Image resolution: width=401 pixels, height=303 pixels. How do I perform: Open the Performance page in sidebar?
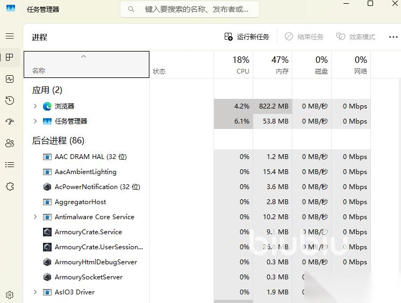pos(10,79)
